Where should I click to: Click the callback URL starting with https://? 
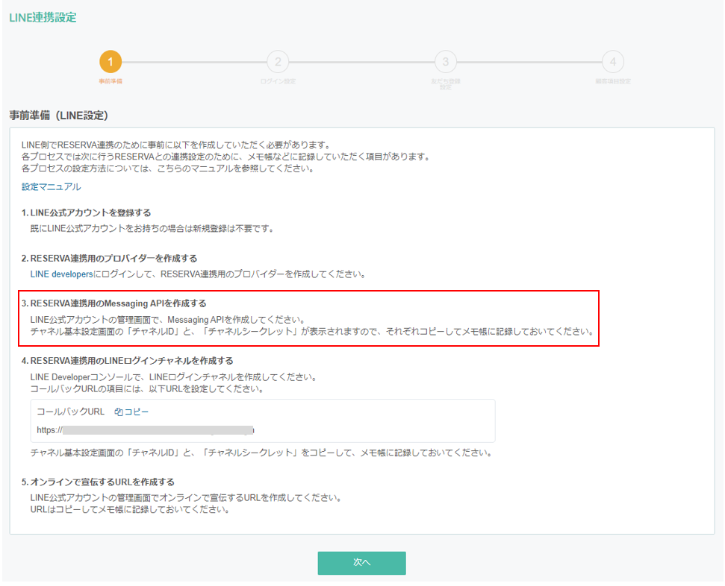coord(146,430)
